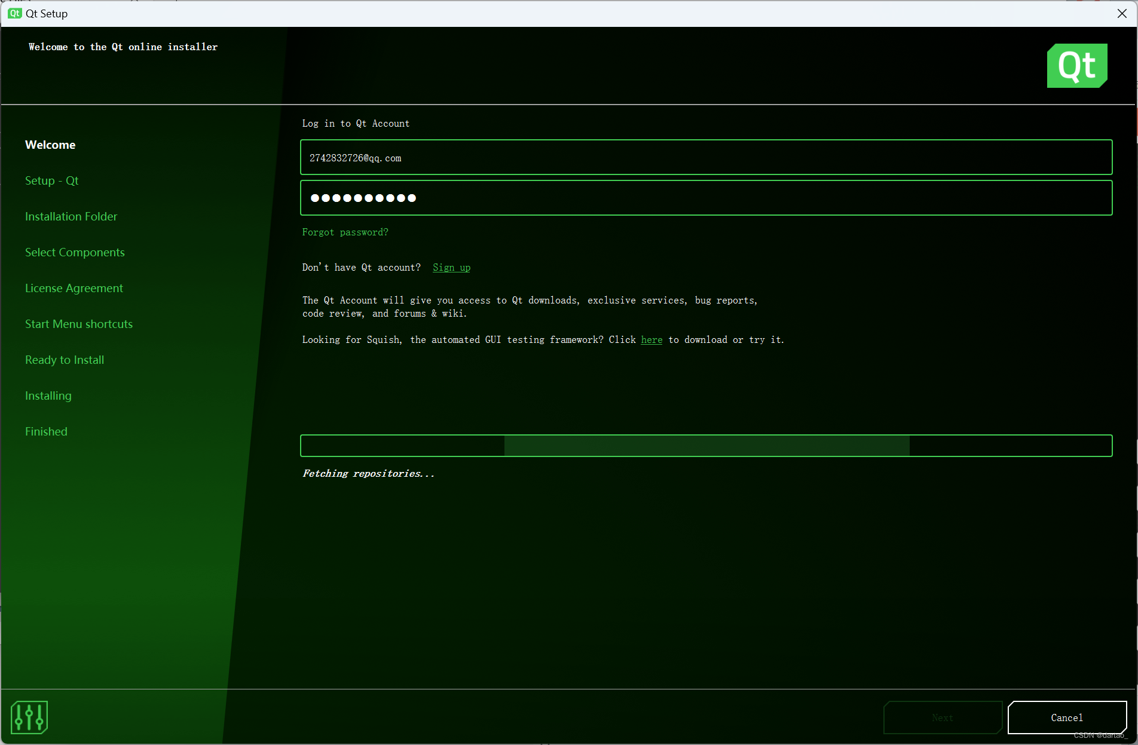The width and height of the screenshot is (1138, 745).
Task: Select the Welcome step in sidebar
Action: [x=50, y=145]
